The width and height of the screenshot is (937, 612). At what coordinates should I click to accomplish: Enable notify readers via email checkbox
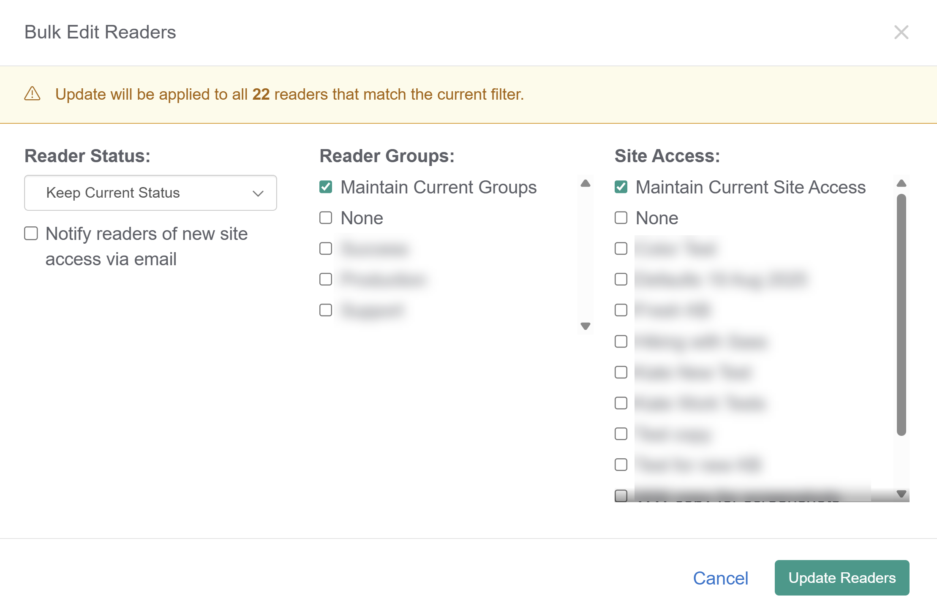pos(31,233)
